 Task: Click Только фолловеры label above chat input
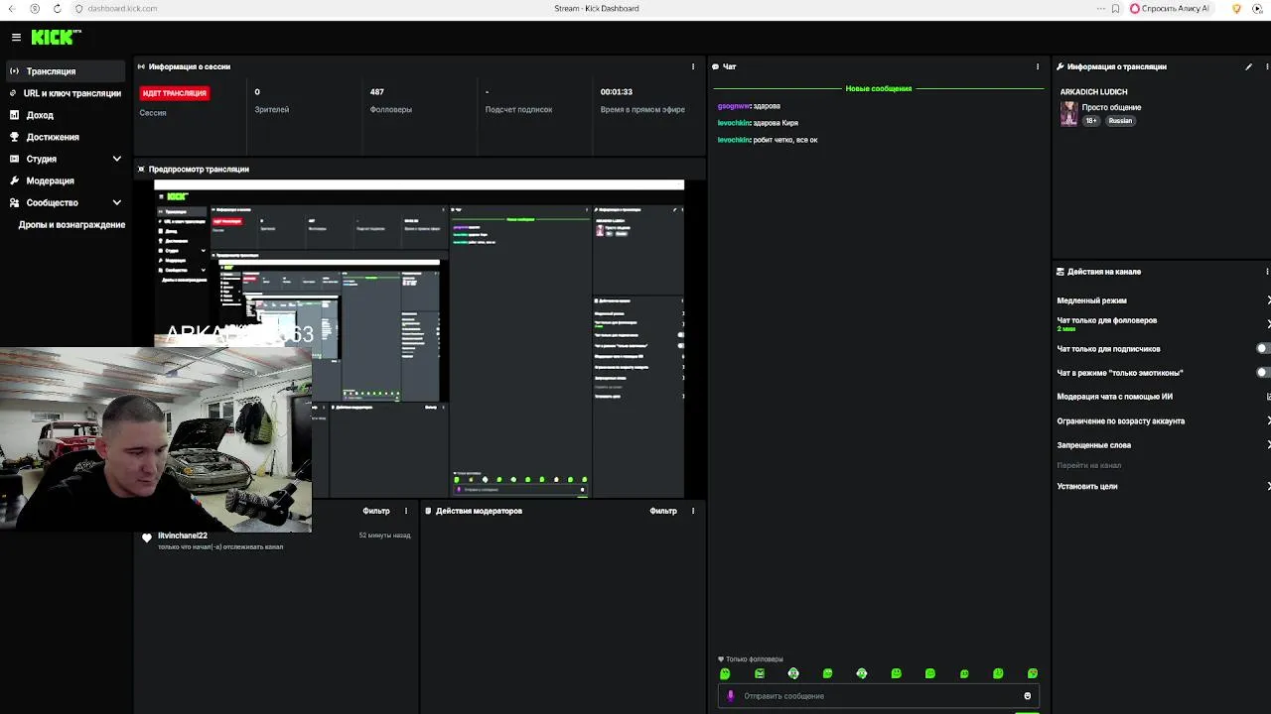[x=754, y=659]
